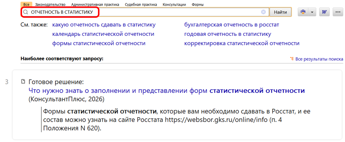Click document icon beside Готовое решение

(23, 81)
